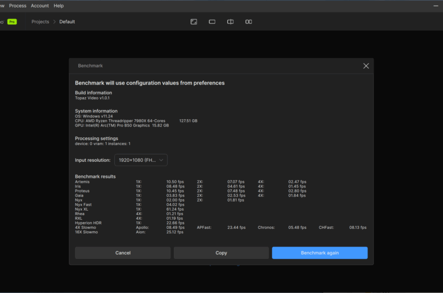443x293 pixels.
Task: Click the green Pro badge
Action: coord(12,22)
